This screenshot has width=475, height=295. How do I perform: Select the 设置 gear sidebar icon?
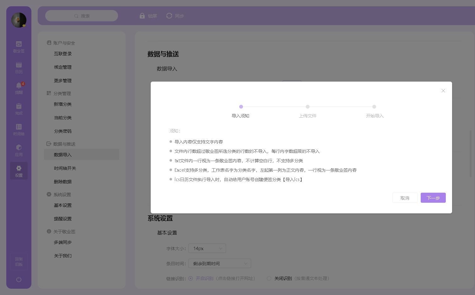point(19,171)
